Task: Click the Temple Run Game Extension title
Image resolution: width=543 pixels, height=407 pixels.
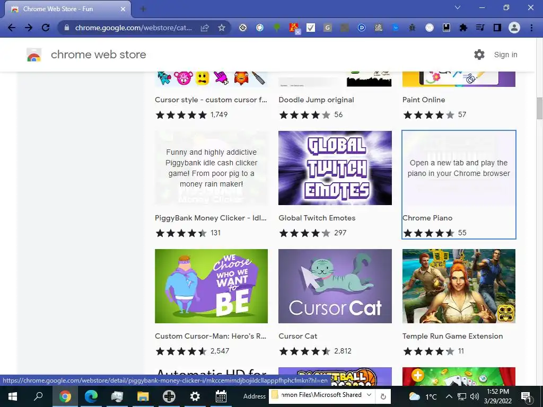Action: [x=453, y=336]
